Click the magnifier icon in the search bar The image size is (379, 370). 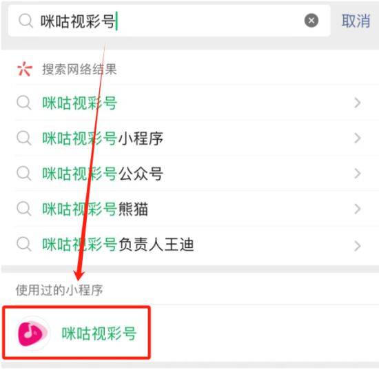[25, 21]
